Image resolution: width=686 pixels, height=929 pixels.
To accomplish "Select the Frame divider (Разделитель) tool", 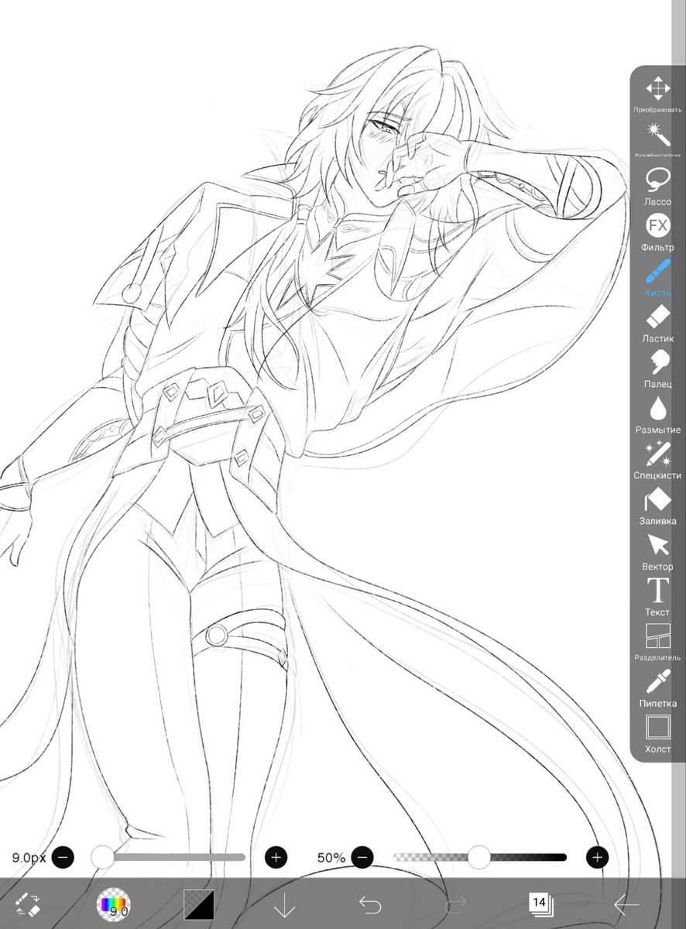I will click(x=657, y=643).
